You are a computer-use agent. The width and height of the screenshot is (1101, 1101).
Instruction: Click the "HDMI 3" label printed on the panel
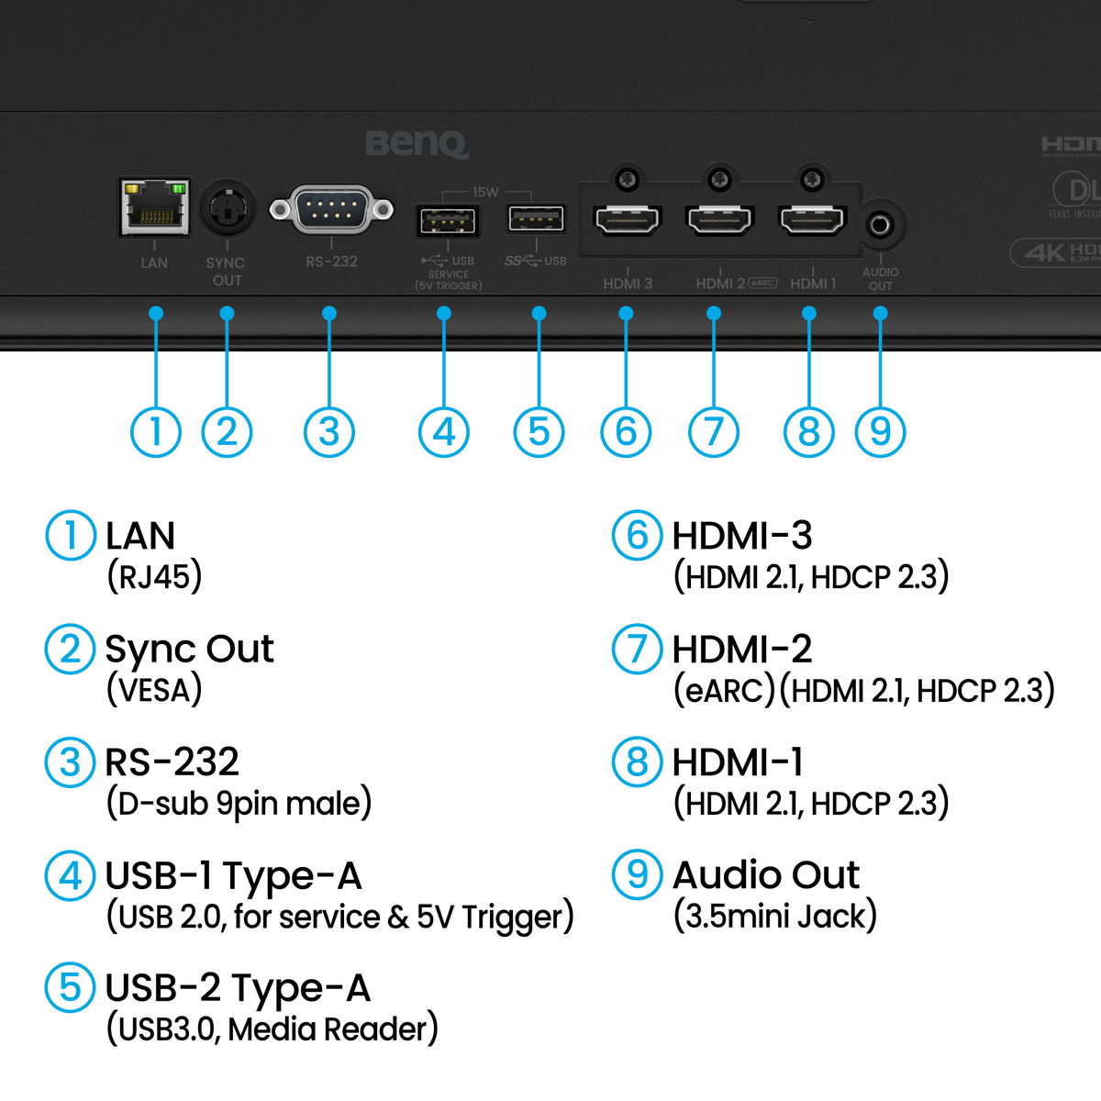tap(628, 284)
